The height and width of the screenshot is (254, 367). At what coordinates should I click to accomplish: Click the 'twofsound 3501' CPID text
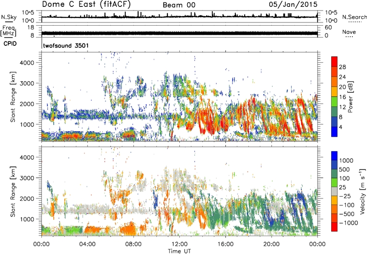tap(66, 45)
